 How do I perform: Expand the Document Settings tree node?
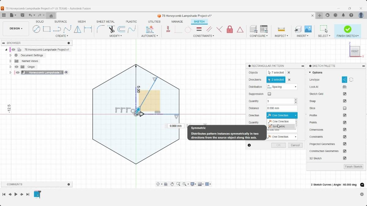(x=10, y=55)
